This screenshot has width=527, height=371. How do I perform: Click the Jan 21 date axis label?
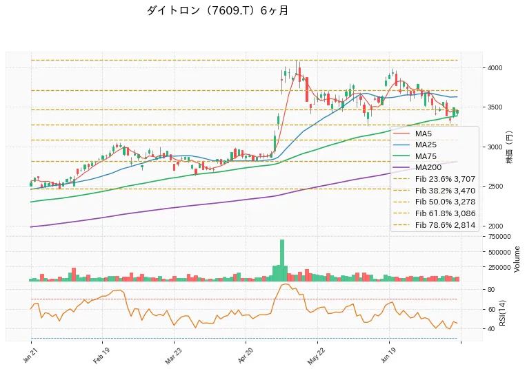[x=29, y=355]
